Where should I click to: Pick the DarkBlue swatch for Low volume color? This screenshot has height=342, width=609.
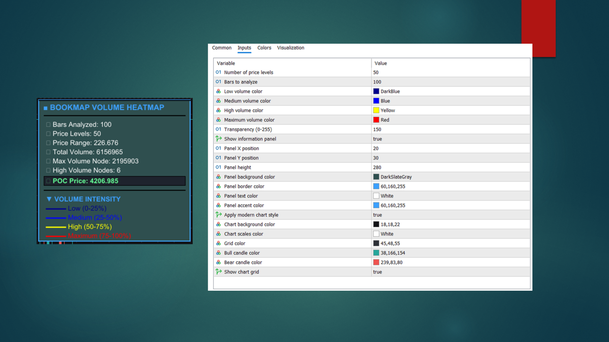point(376,91)
